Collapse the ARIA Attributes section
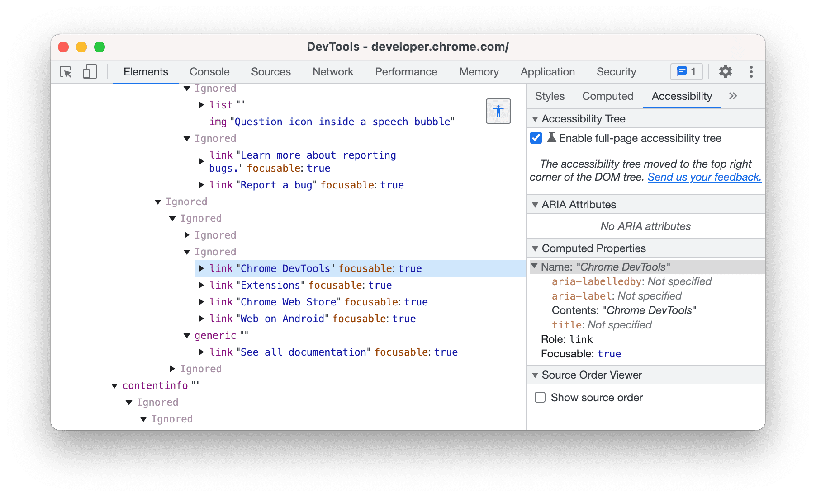Image resolution: width=816 pixels, height=497 pixels. 536,204
